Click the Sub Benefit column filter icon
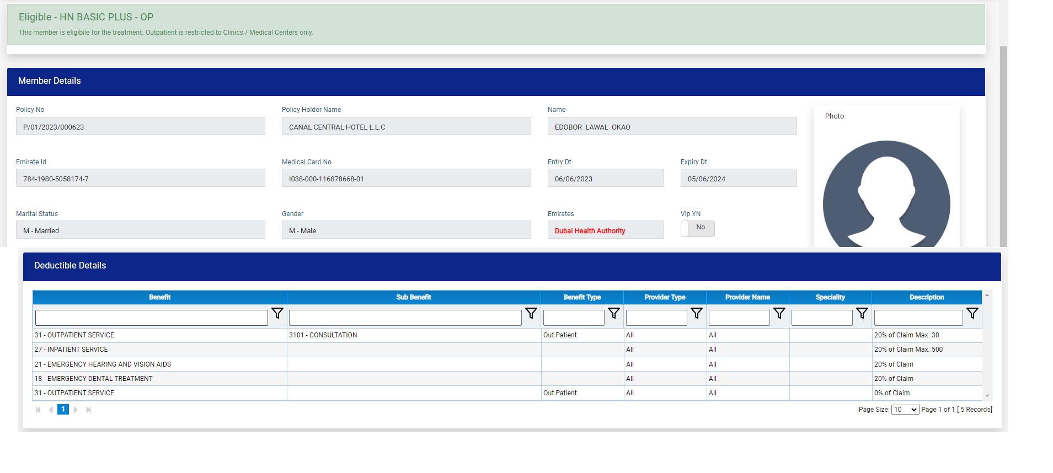This screenshot has width=1053, height=473. click(x=531, y=314)
